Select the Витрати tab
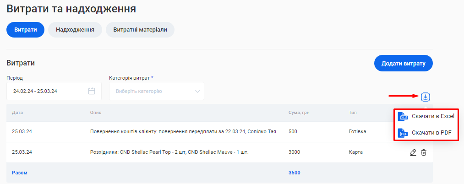The height and width of the screenshot is (184, 464). 25,30
